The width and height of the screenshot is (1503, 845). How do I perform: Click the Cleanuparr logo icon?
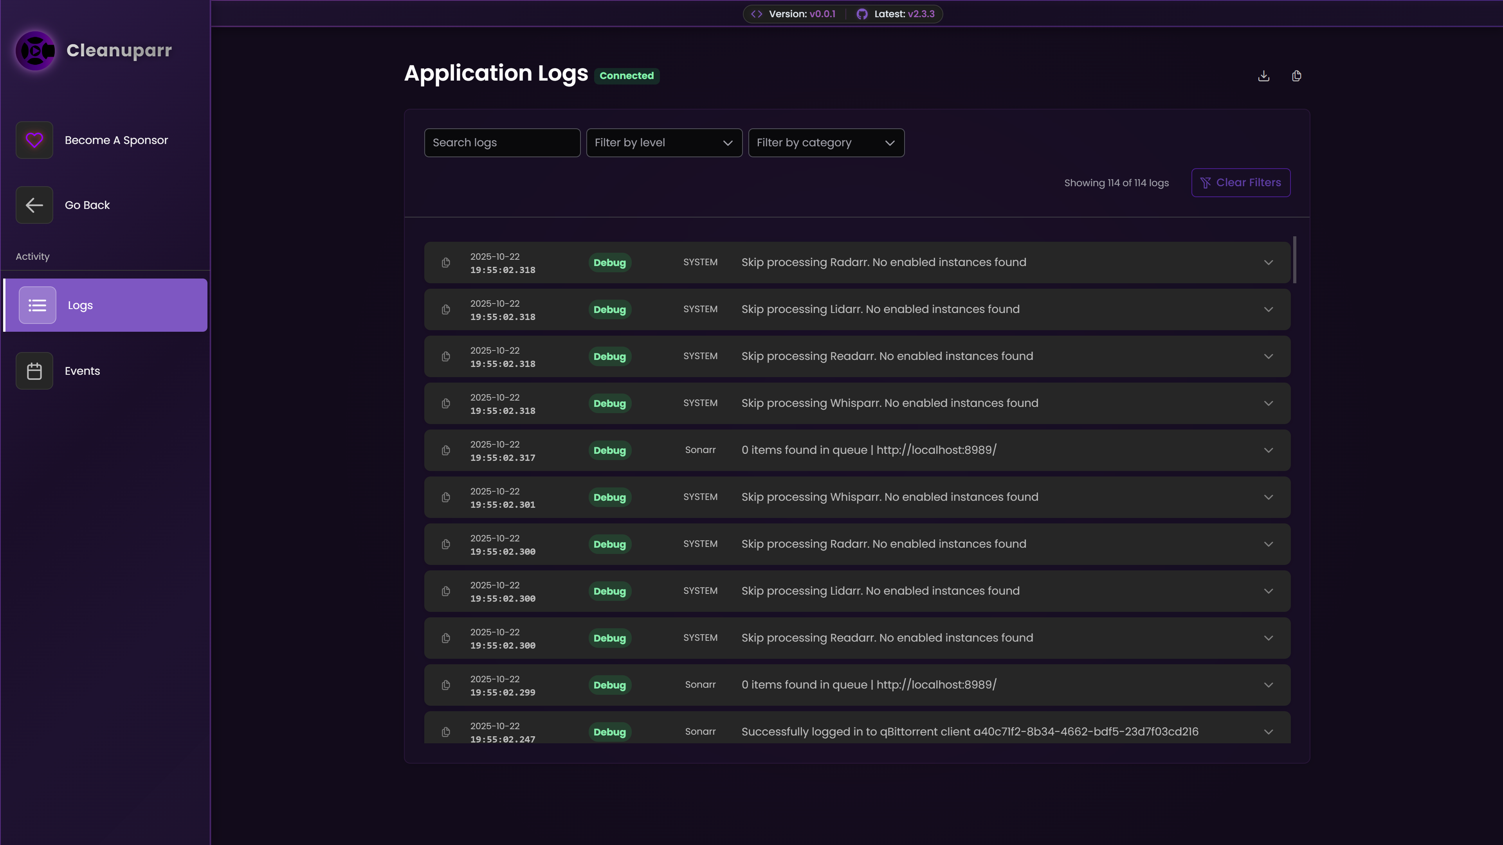[x=35, y=51]
